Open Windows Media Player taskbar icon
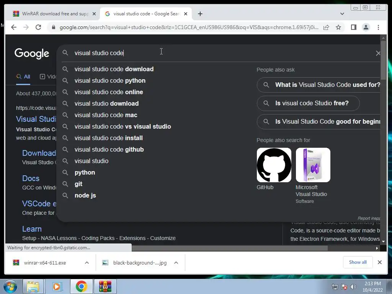 coord(57,286)
